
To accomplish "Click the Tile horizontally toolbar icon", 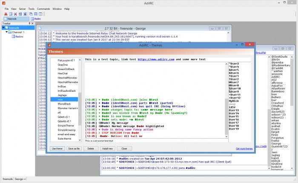I will [35, 14].
